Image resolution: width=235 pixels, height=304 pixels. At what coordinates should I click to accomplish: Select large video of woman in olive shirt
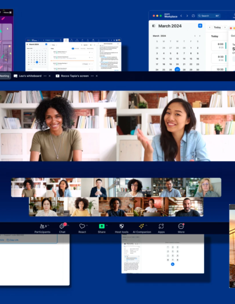pos(58,126)
